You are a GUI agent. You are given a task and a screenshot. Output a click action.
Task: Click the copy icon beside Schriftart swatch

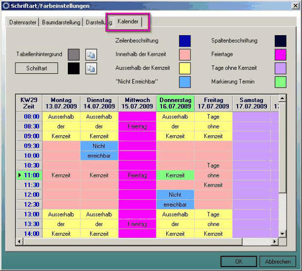[x=91, y=68]
